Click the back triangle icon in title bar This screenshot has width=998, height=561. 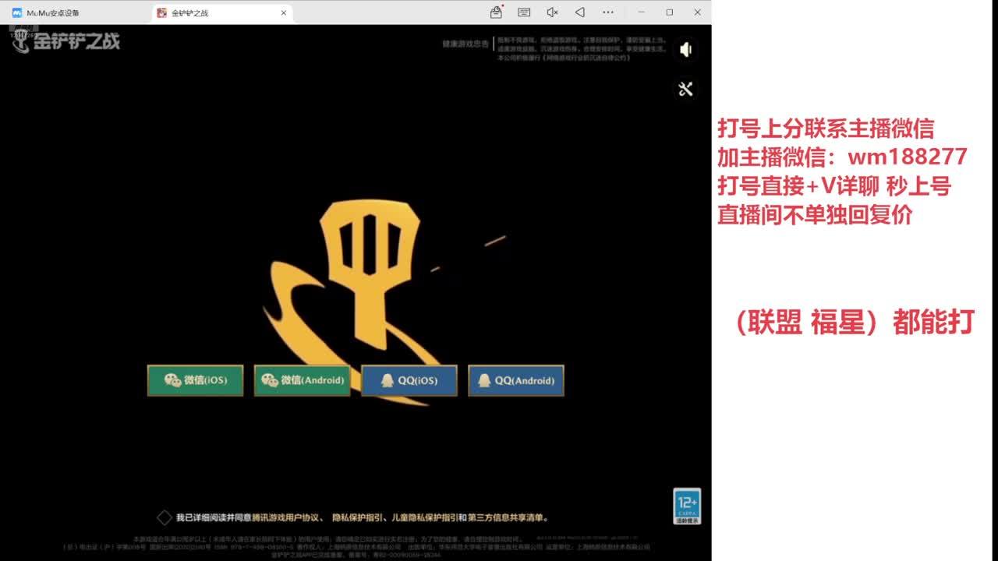click(x=580, y=12)
